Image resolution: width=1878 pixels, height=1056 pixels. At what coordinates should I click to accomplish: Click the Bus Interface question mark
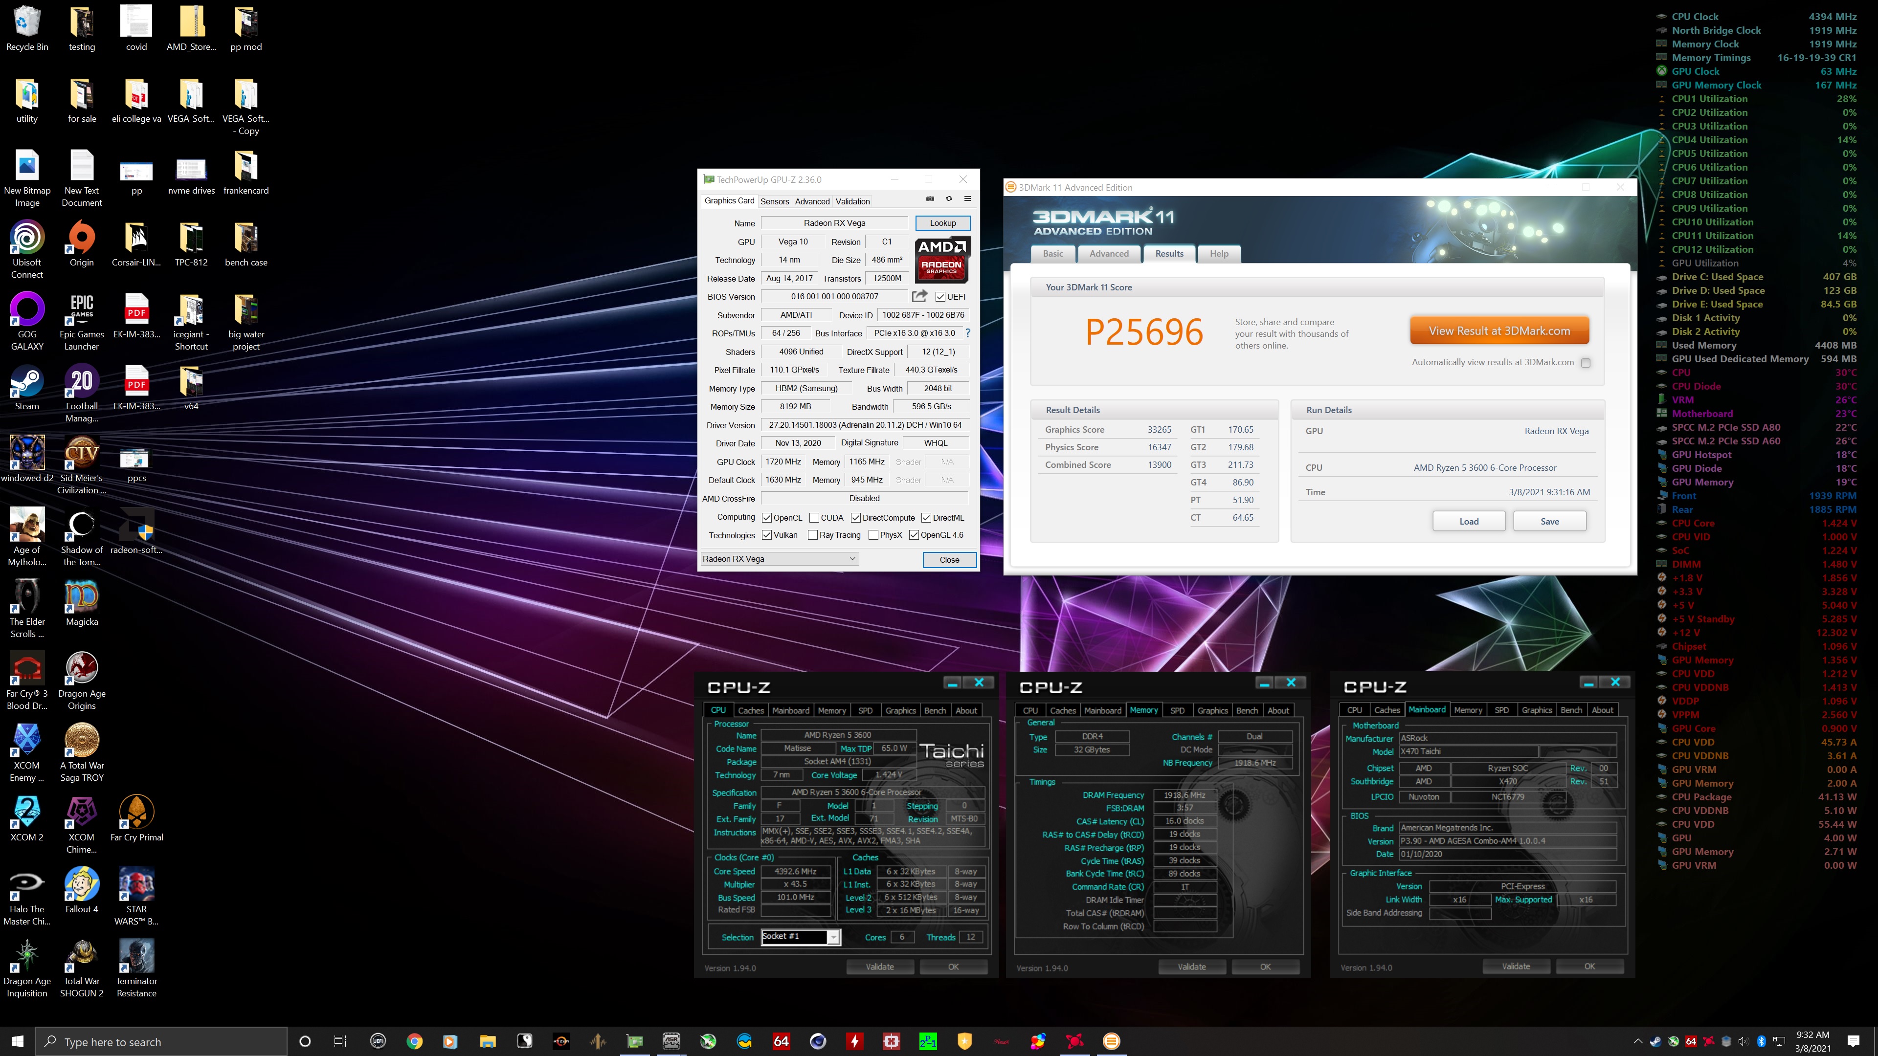(x=967, y=333)
